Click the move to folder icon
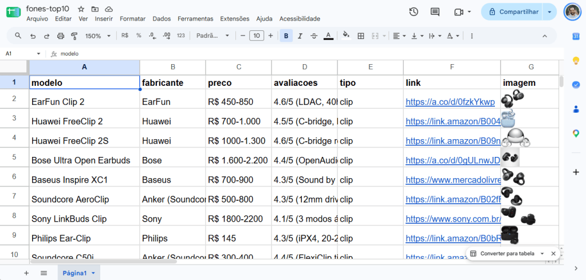The width and height of the screenshot is (586, 280). (x=95, y=9)
